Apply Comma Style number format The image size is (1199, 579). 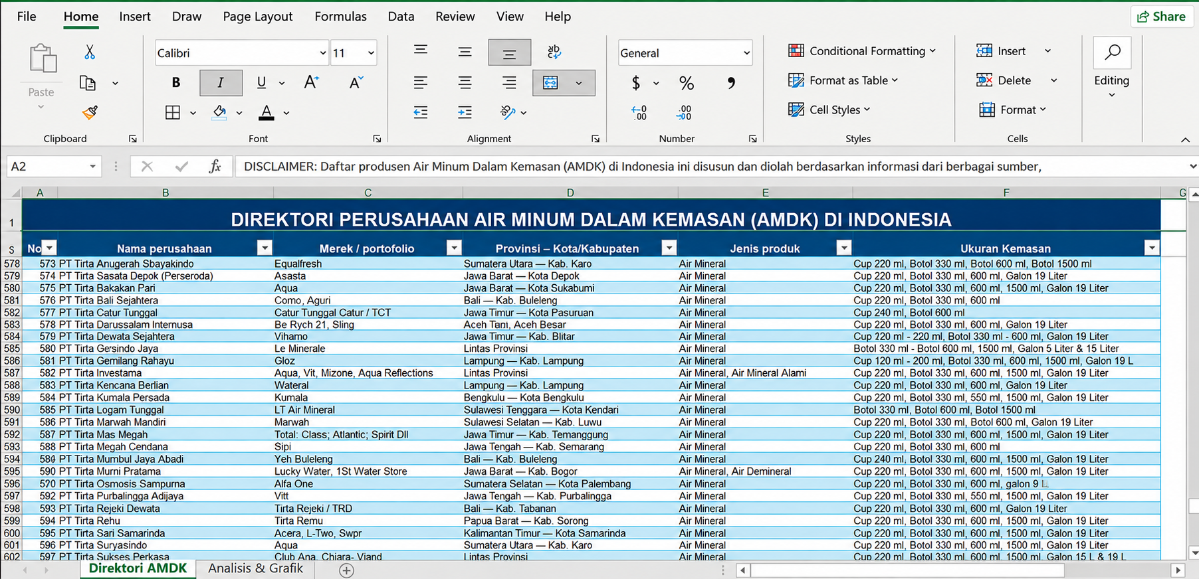(x=731, y=83)
